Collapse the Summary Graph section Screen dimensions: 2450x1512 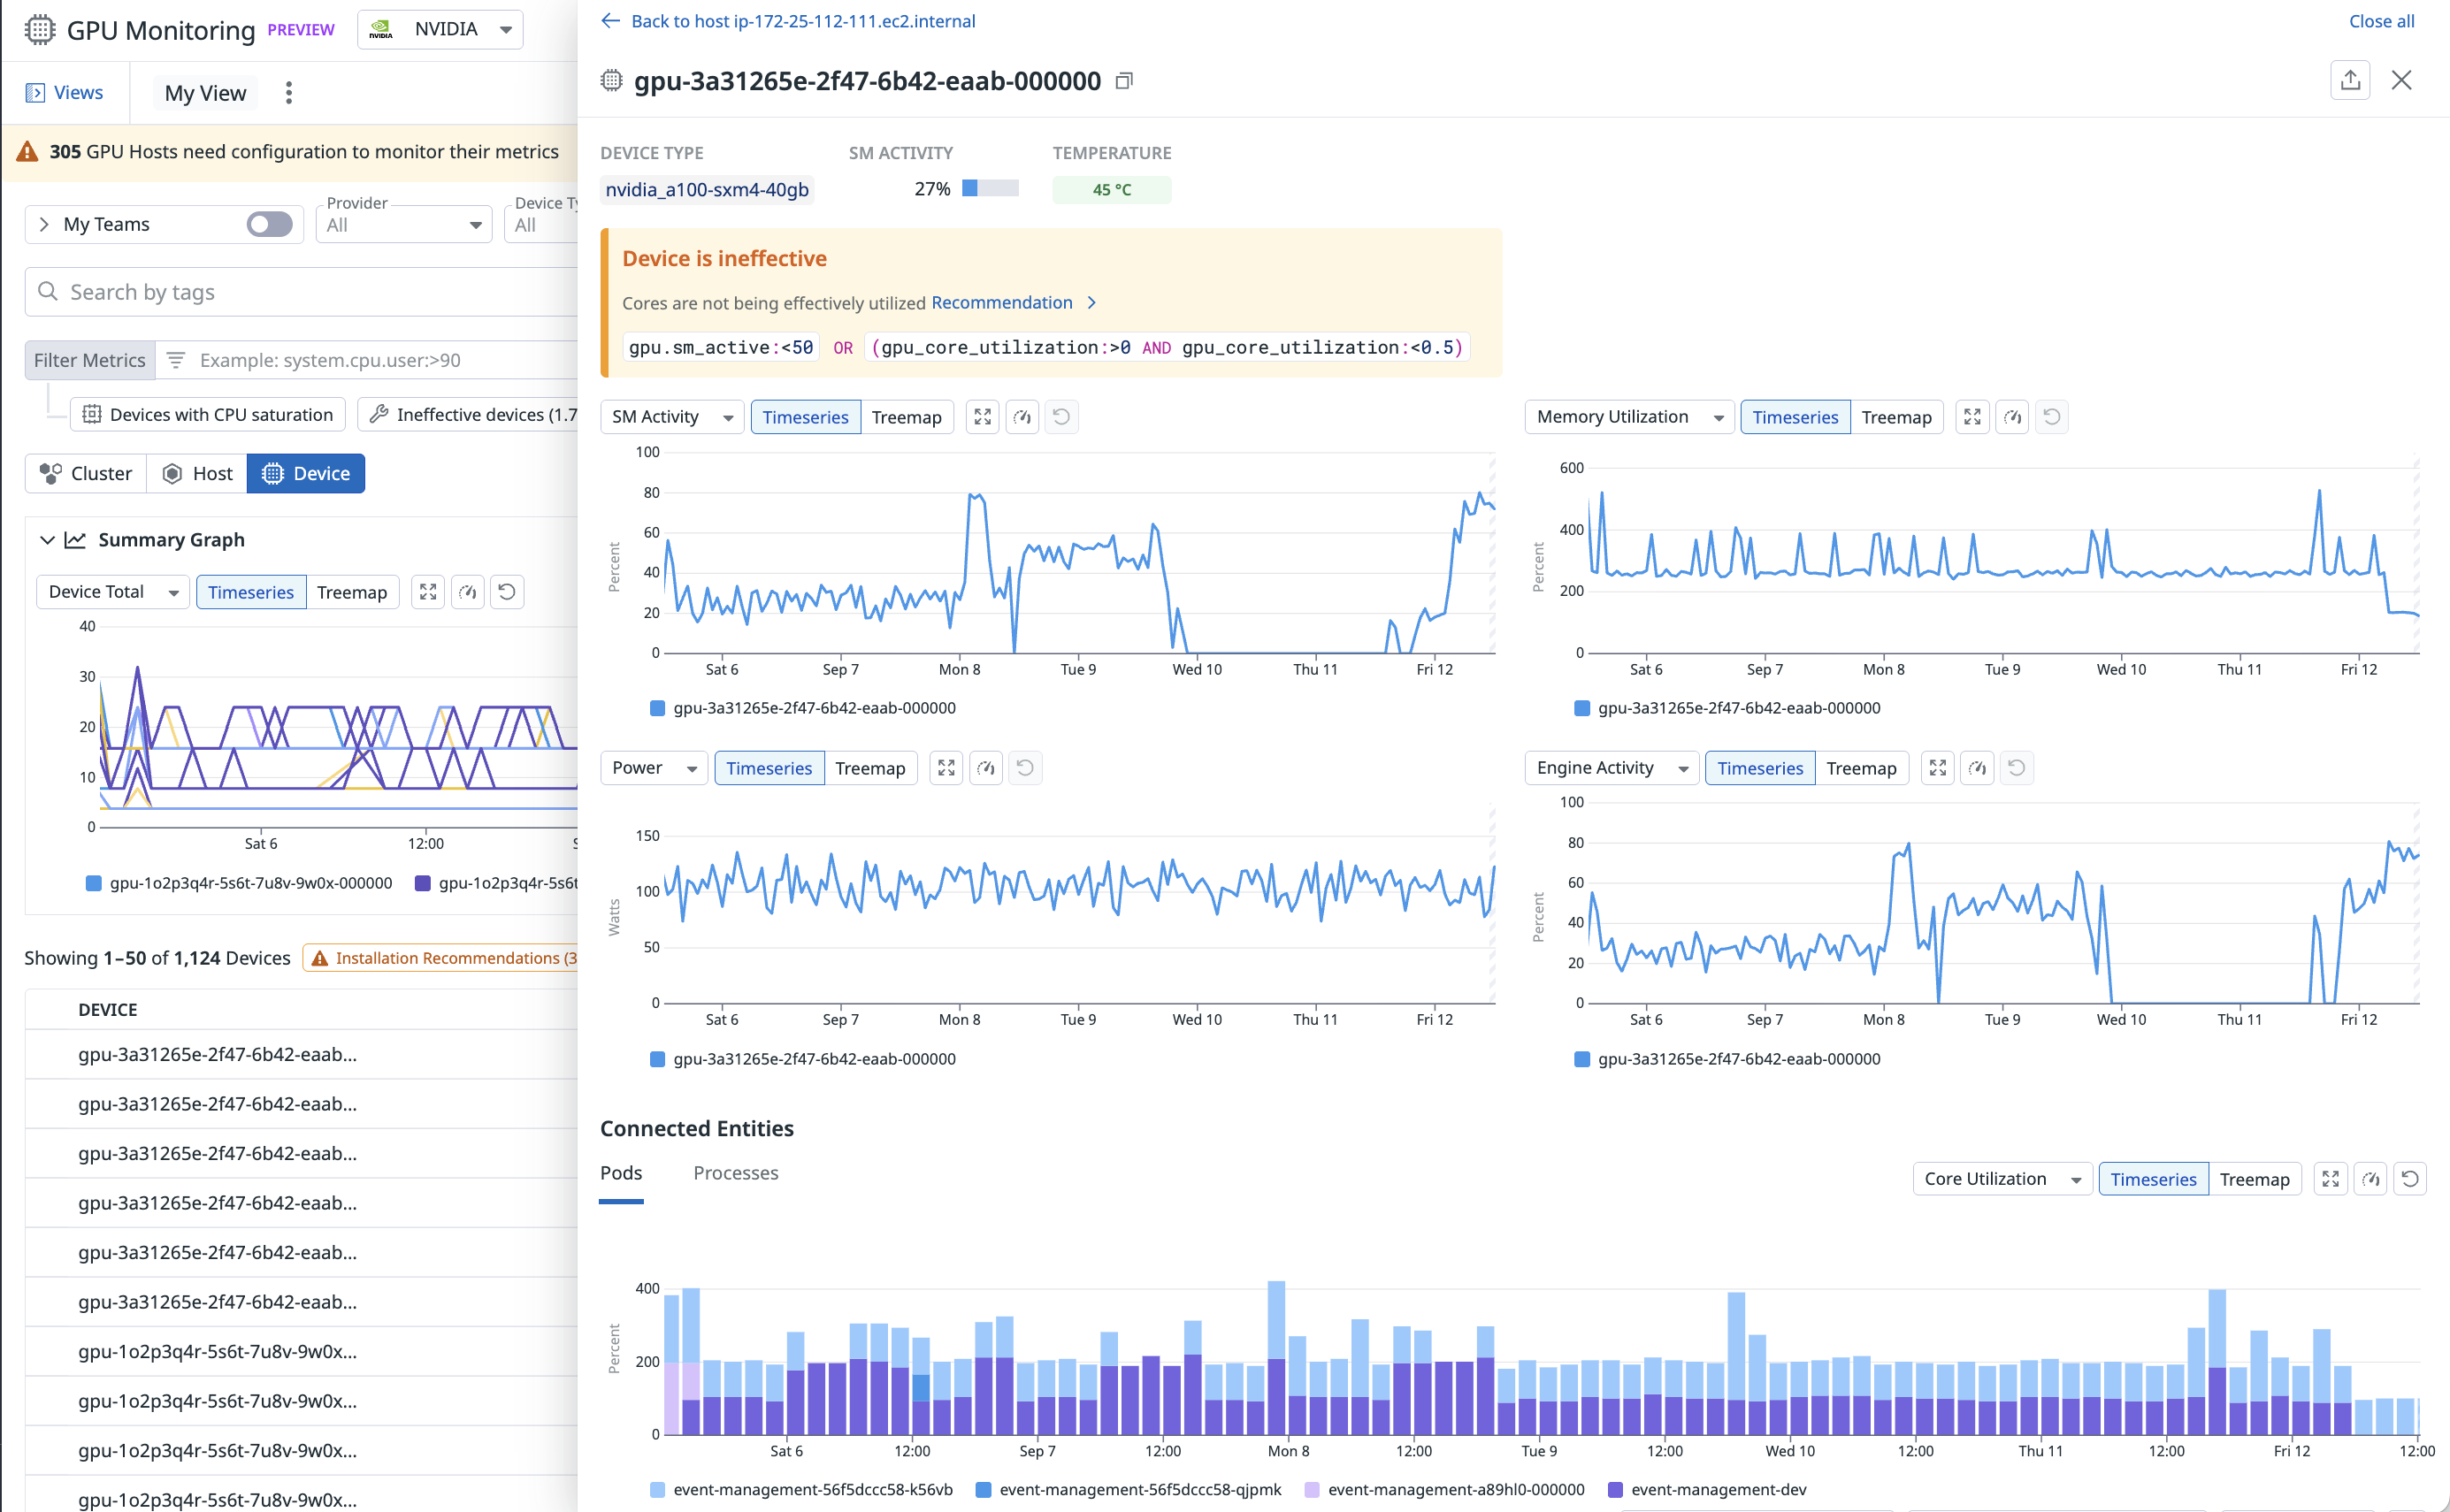point(47,540)
